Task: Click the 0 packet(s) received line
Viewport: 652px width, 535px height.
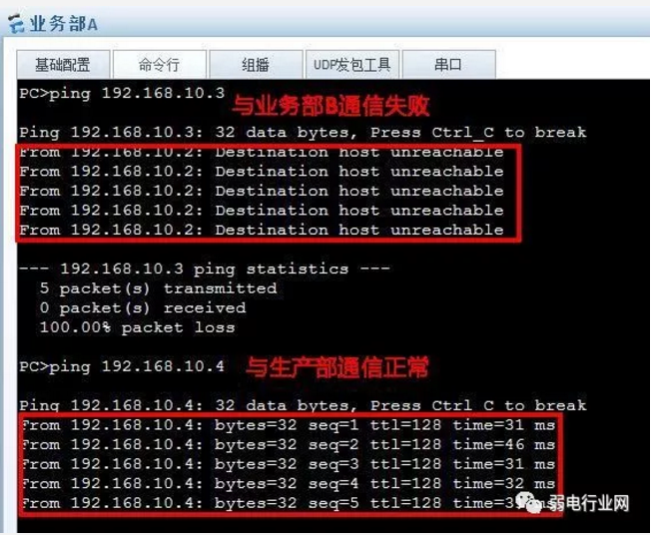Action: pyautogui.click(x=143, y=308)
